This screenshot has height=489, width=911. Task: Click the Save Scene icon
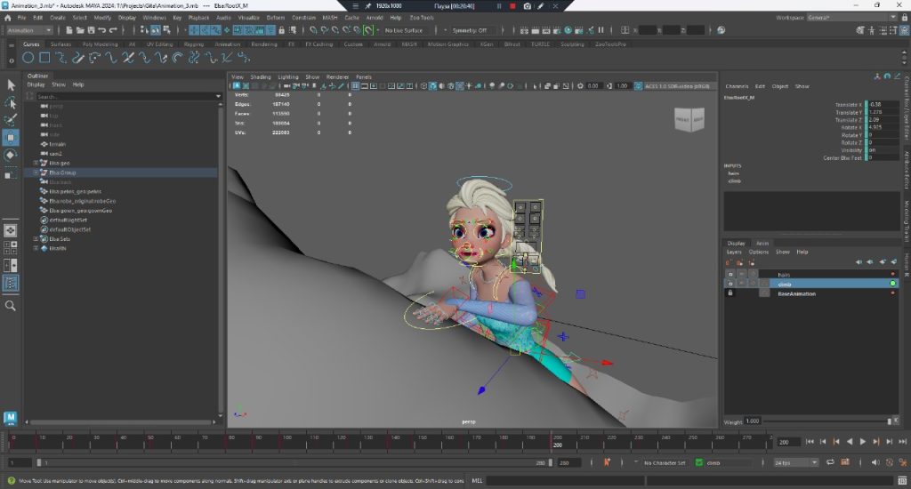click(x=92, y=30)
